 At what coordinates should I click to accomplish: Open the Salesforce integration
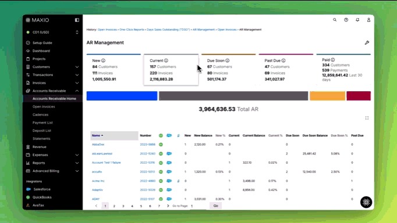coord(42,189)
